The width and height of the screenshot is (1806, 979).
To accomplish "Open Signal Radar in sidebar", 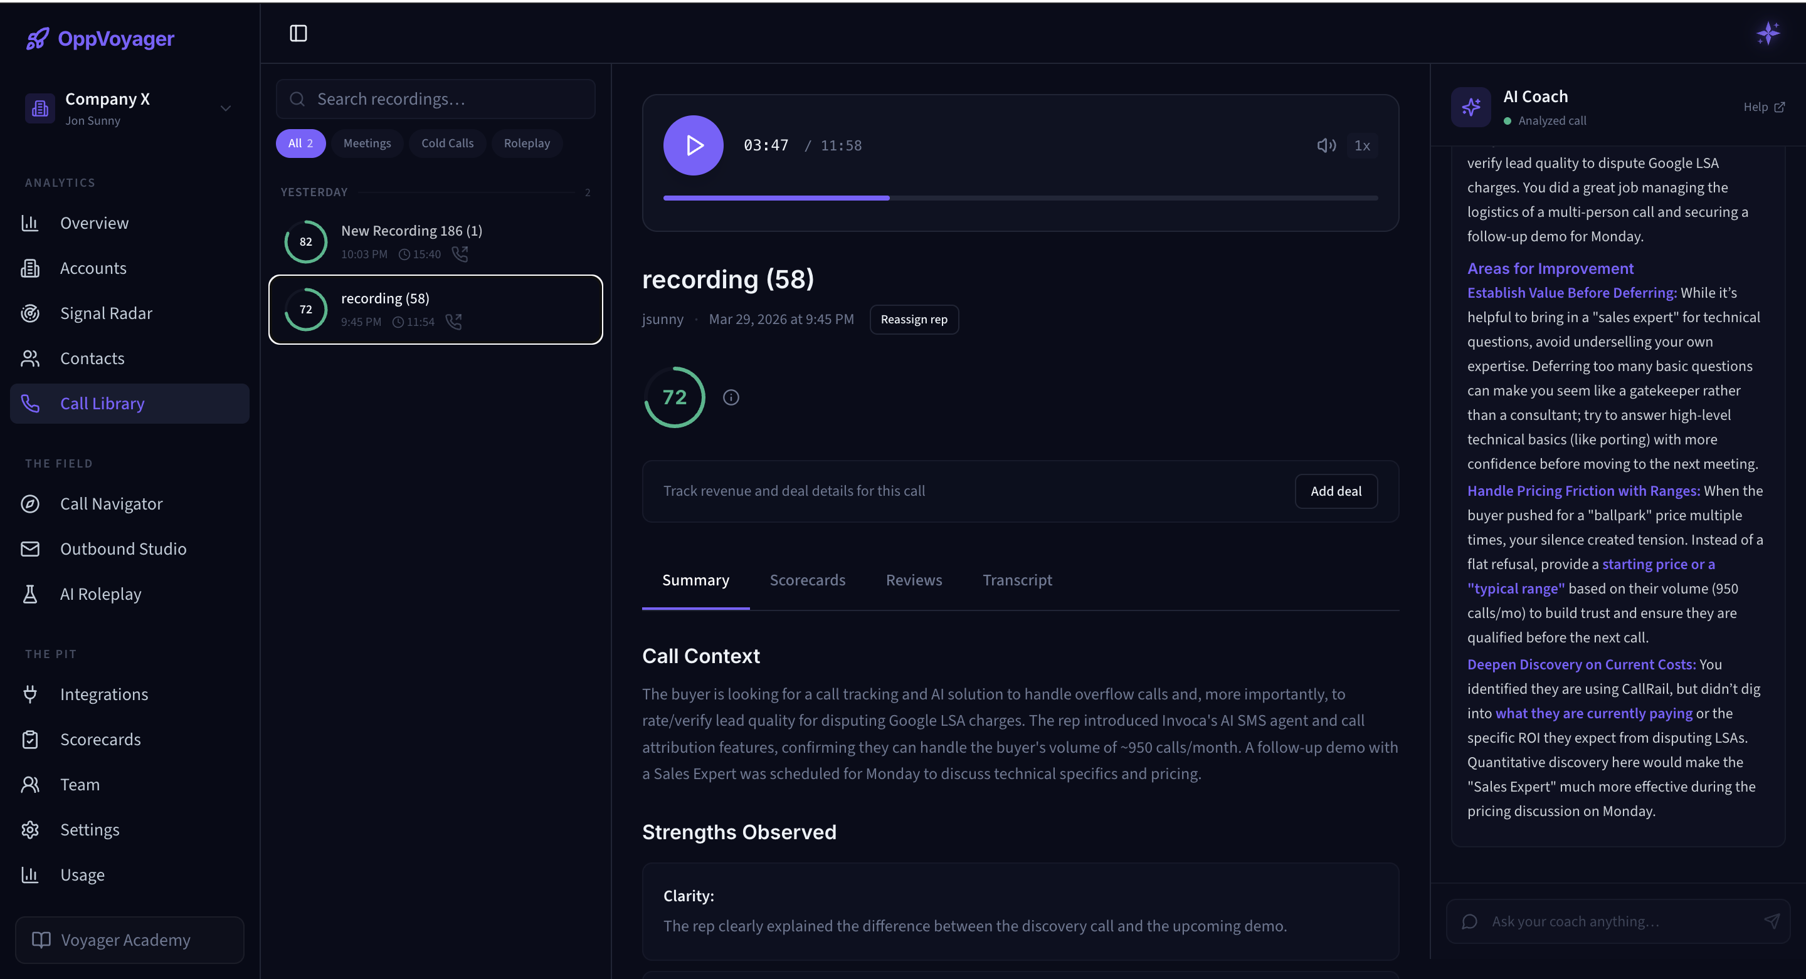I will 106,313.
